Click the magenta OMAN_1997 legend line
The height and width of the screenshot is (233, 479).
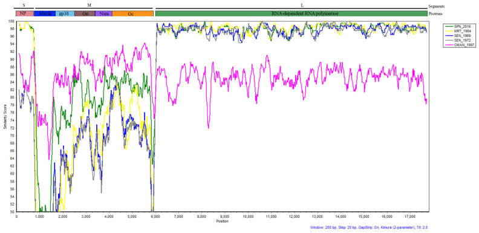tap(448, 45)
